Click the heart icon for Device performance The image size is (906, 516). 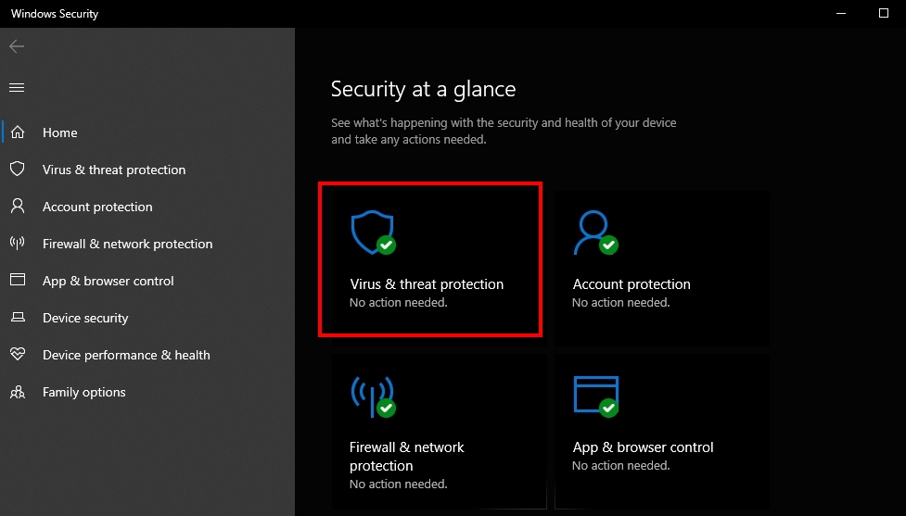[18, 354]
